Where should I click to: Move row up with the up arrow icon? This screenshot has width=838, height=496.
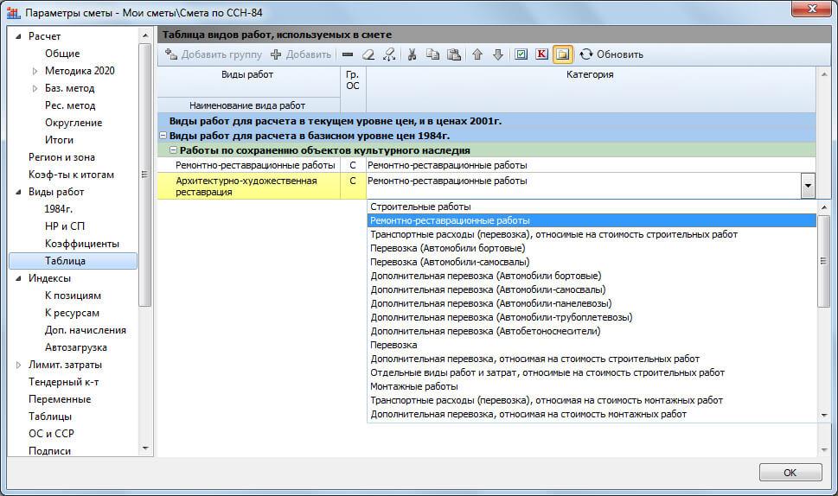pos(477,54)
